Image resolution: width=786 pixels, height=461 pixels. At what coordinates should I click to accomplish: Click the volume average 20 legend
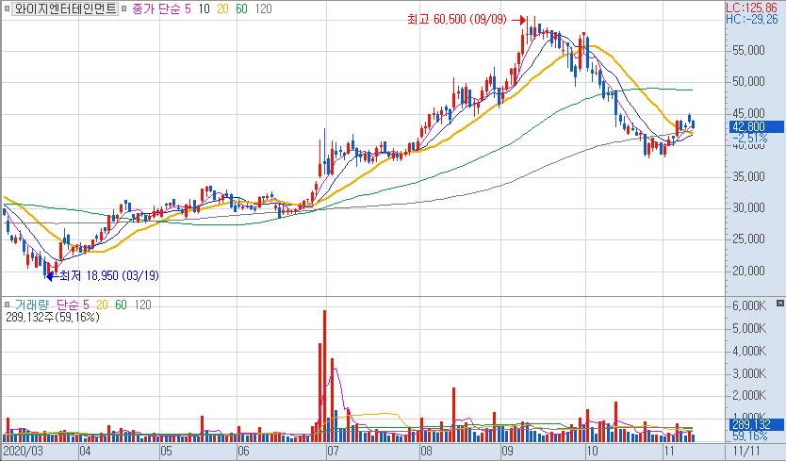coord(103,305)
